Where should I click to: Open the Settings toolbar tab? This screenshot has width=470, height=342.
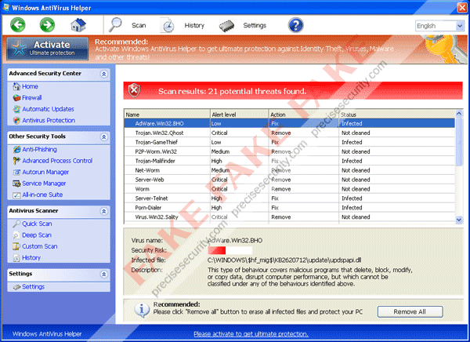click(255, 26)
